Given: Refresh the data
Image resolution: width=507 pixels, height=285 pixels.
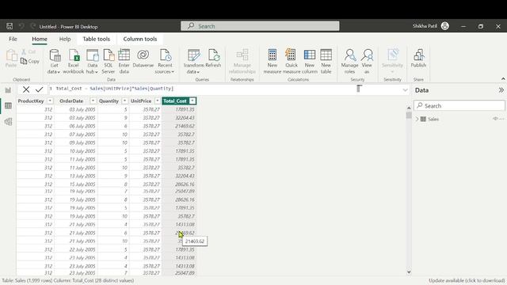Looking at the screenshot, I should click(x=213, y=58).
